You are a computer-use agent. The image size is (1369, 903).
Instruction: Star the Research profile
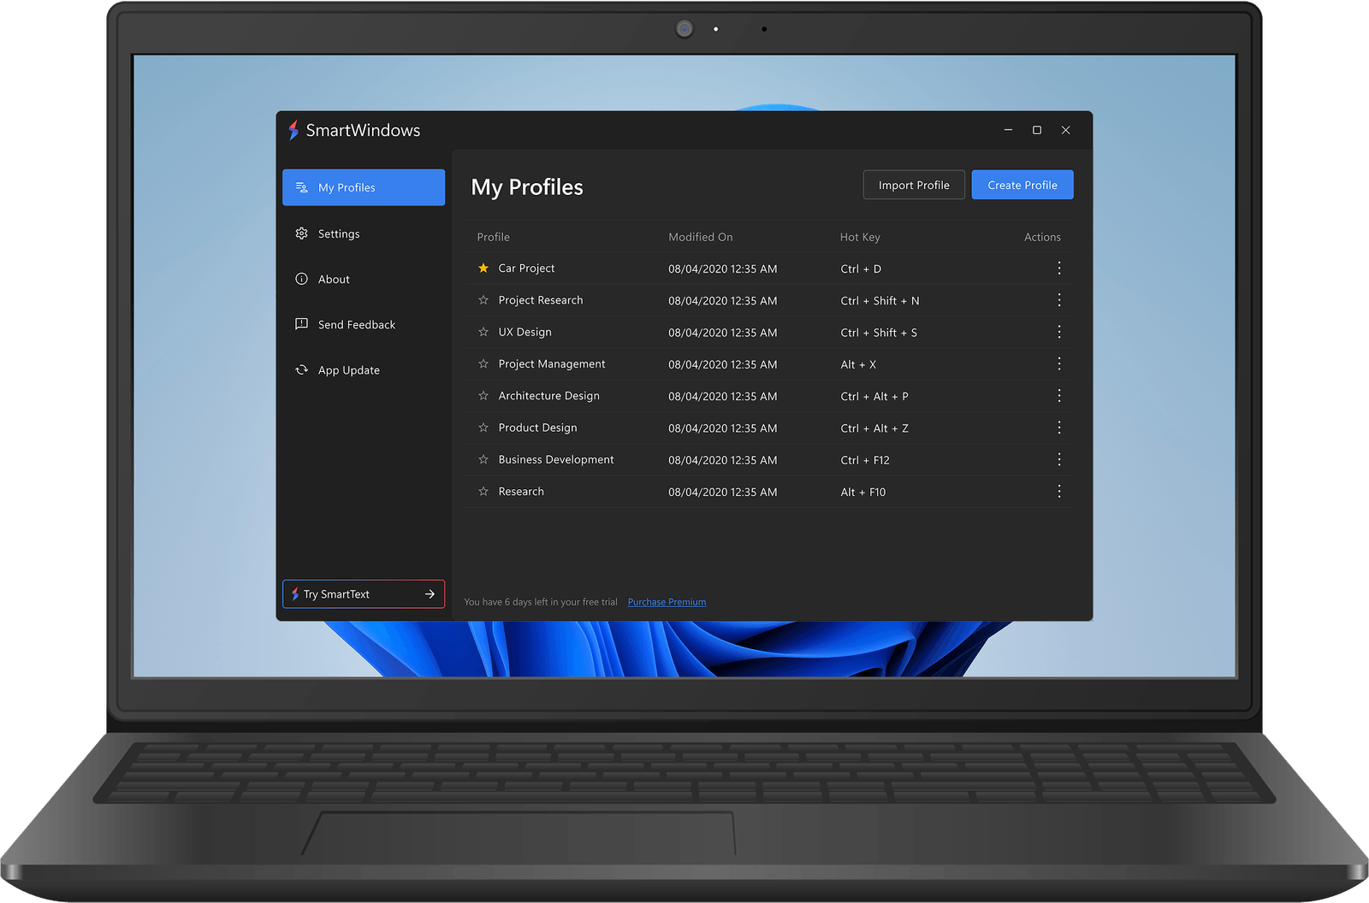point(483,491)
